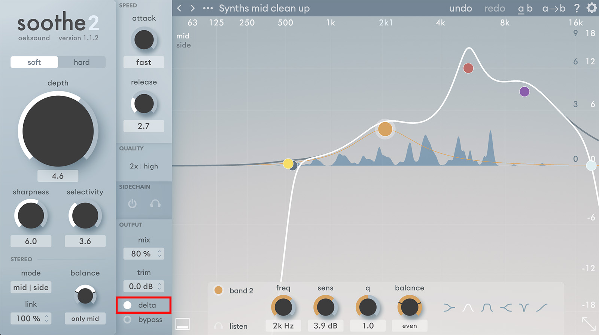Click the selectivity knob
The width and height of the screenshot is (599, 335).
pyautogui.click(x=85, y=216)
